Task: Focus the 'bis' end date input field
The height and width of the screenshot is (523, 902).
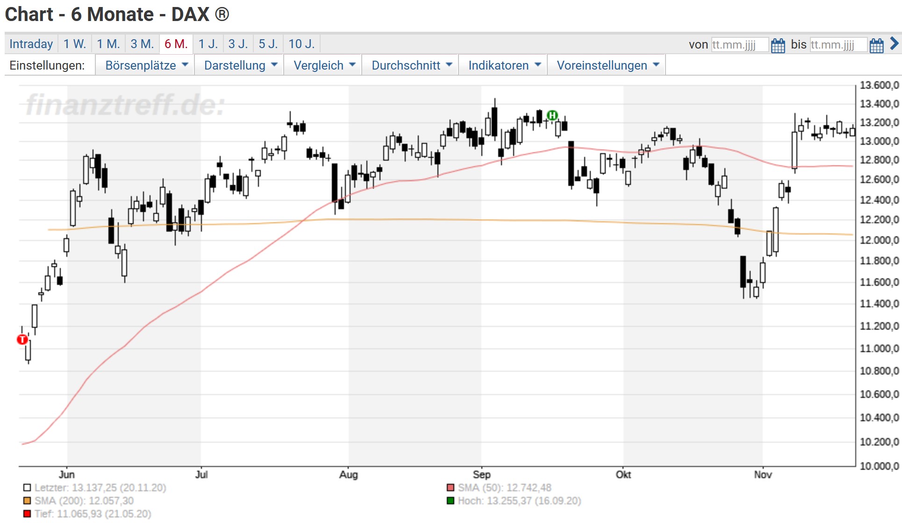Action: coord(838,45)
